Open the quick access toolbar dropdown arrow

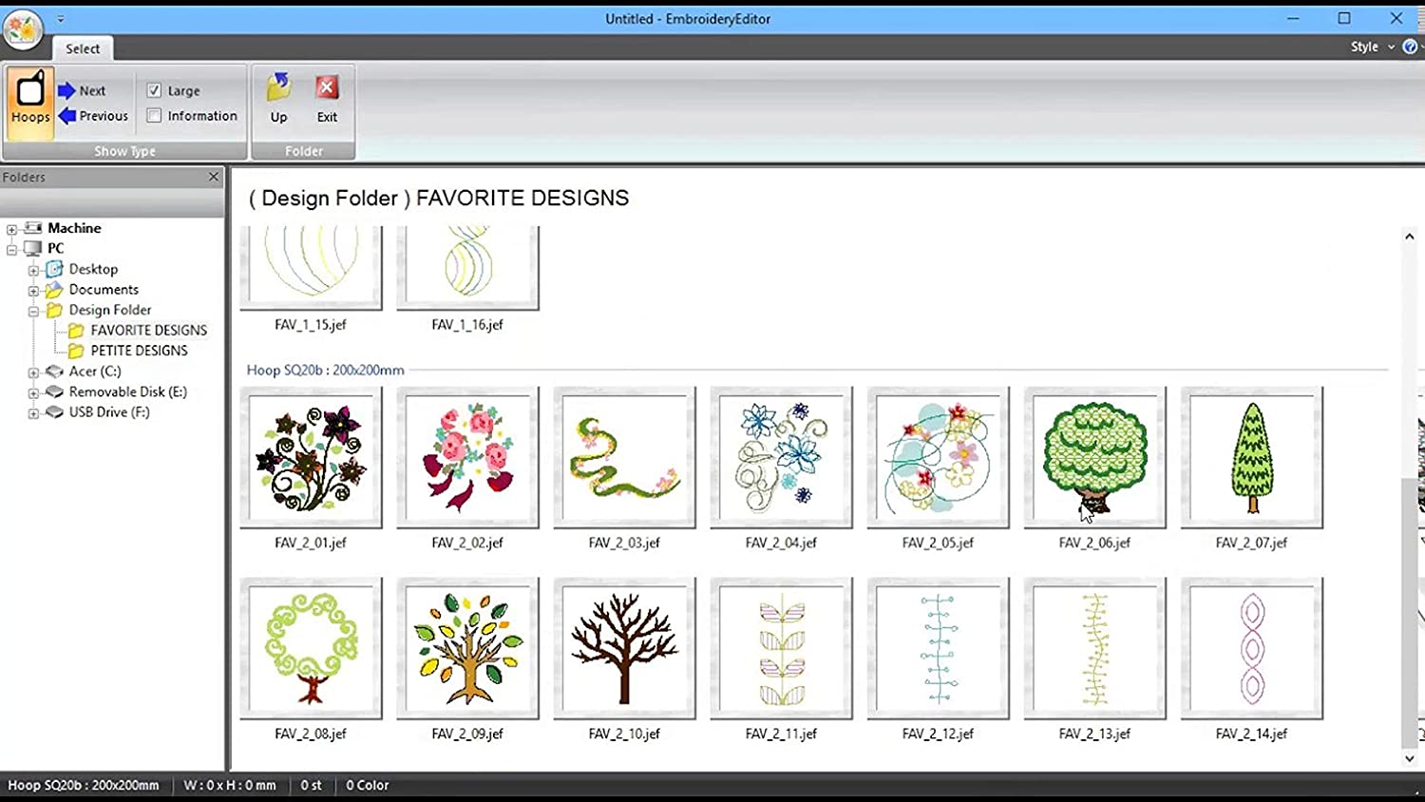pyautogui.click(x=60, y=17)
